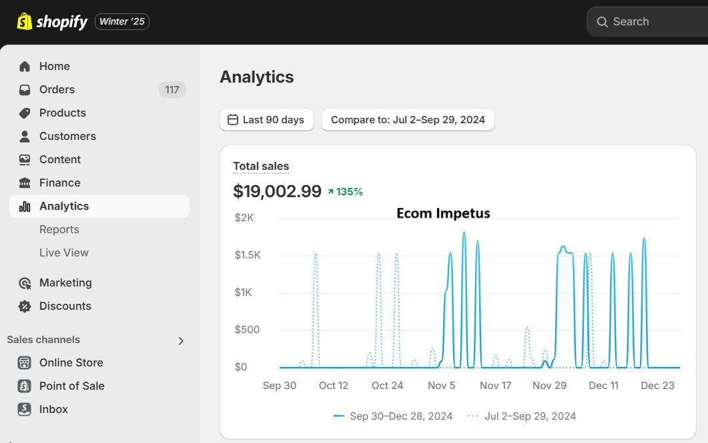Click the Shopify bag logo icon
This screenshot has width=708, height=443.
25,21
